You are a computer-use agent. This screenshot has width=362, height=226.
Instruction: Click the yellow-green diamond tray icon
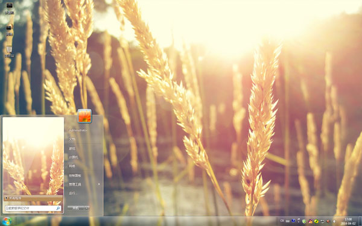click(316, 221)
